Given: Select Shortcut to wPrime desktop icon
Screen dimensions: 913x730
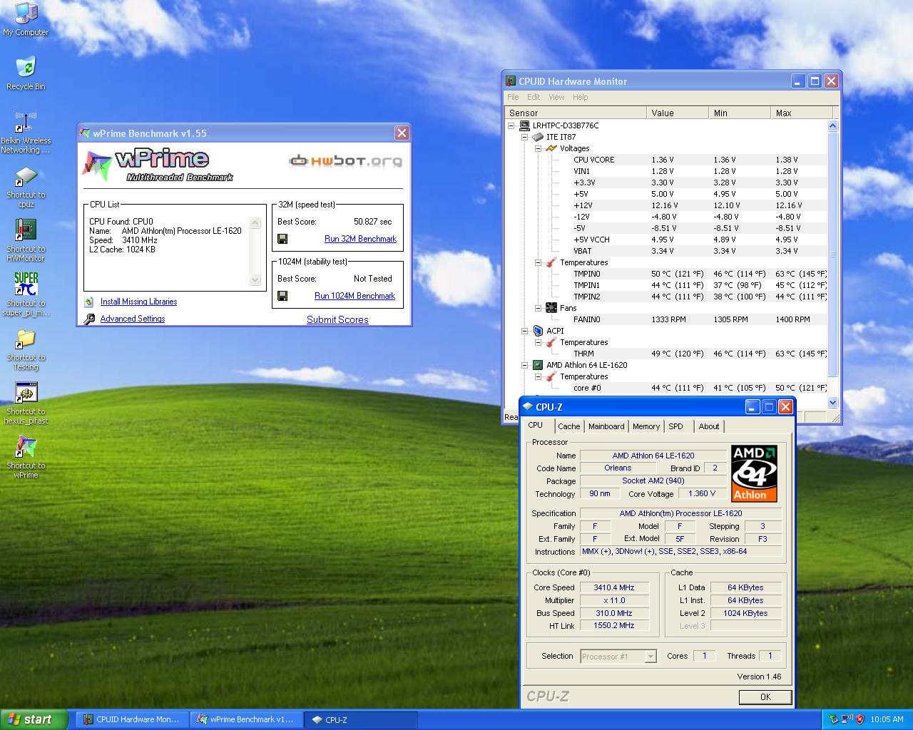Looking at the screenshot, I should (x=26, y=458).
